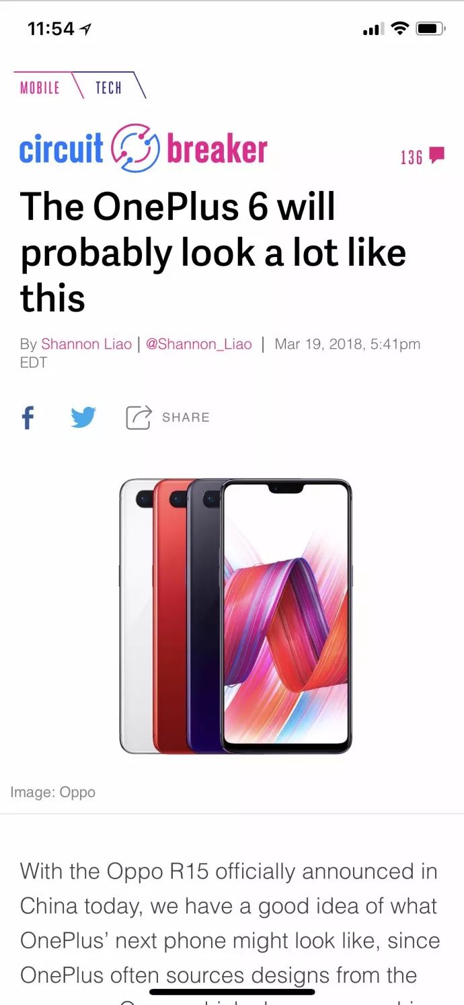The image size is (464, 1005).
Task: Visit the @Shannon_Liao Twitter handle link
Action: point(199,344)
